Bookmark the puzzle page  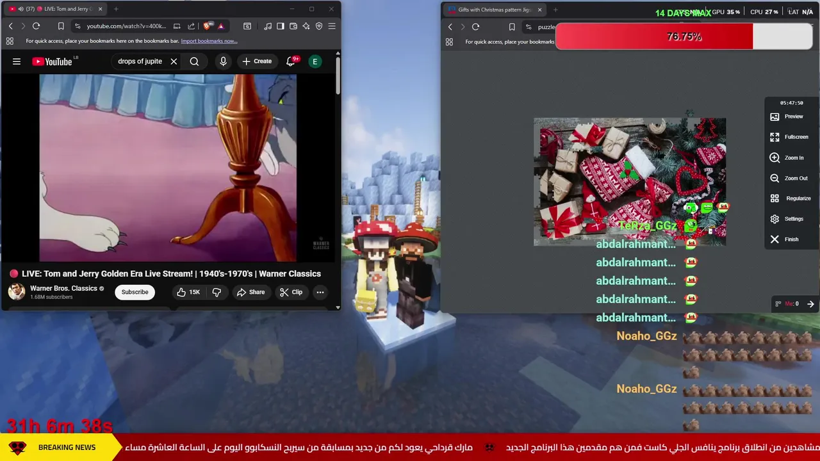coord(512,27)
